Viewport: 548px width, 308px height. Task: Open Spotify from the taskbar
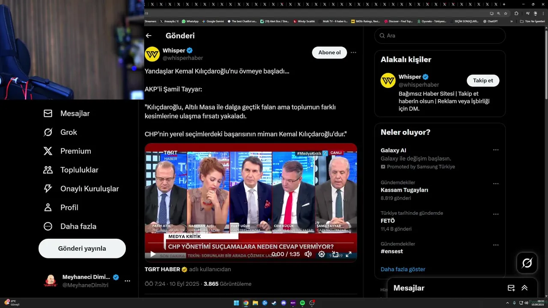click(x=302, y=303)
